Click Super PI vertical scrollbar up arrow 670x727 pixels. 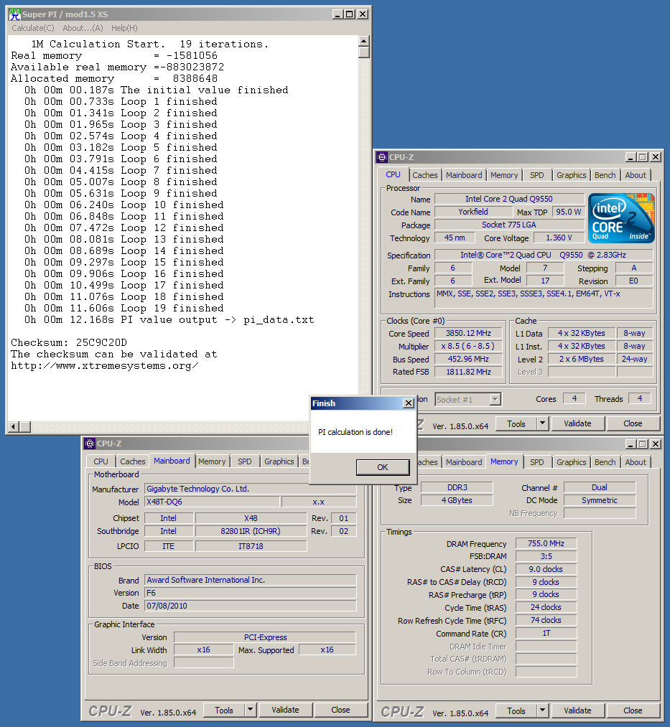(x=364, y=41)
